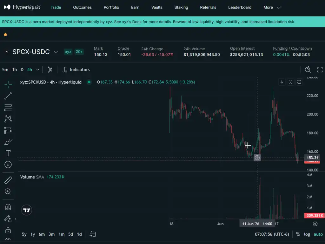This screenshot has height=244, width=325.
Task: View the Leaderboard page
Action: coord(240,8)
